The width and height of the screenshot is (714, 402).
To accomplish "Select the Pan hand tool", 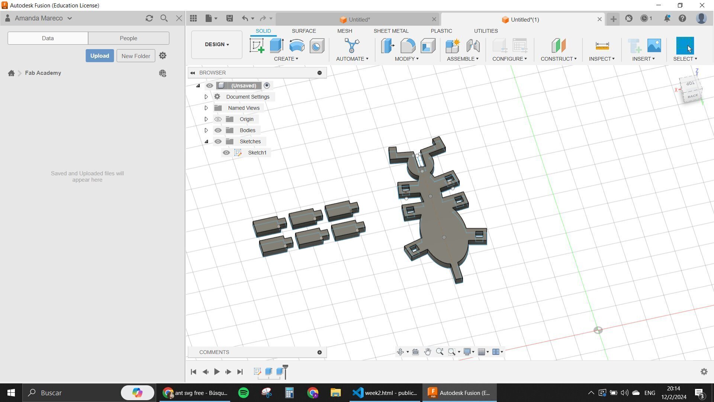I will pos(428,352).
